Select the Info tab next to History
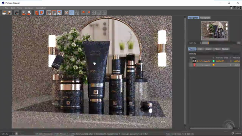 (200, 49)
